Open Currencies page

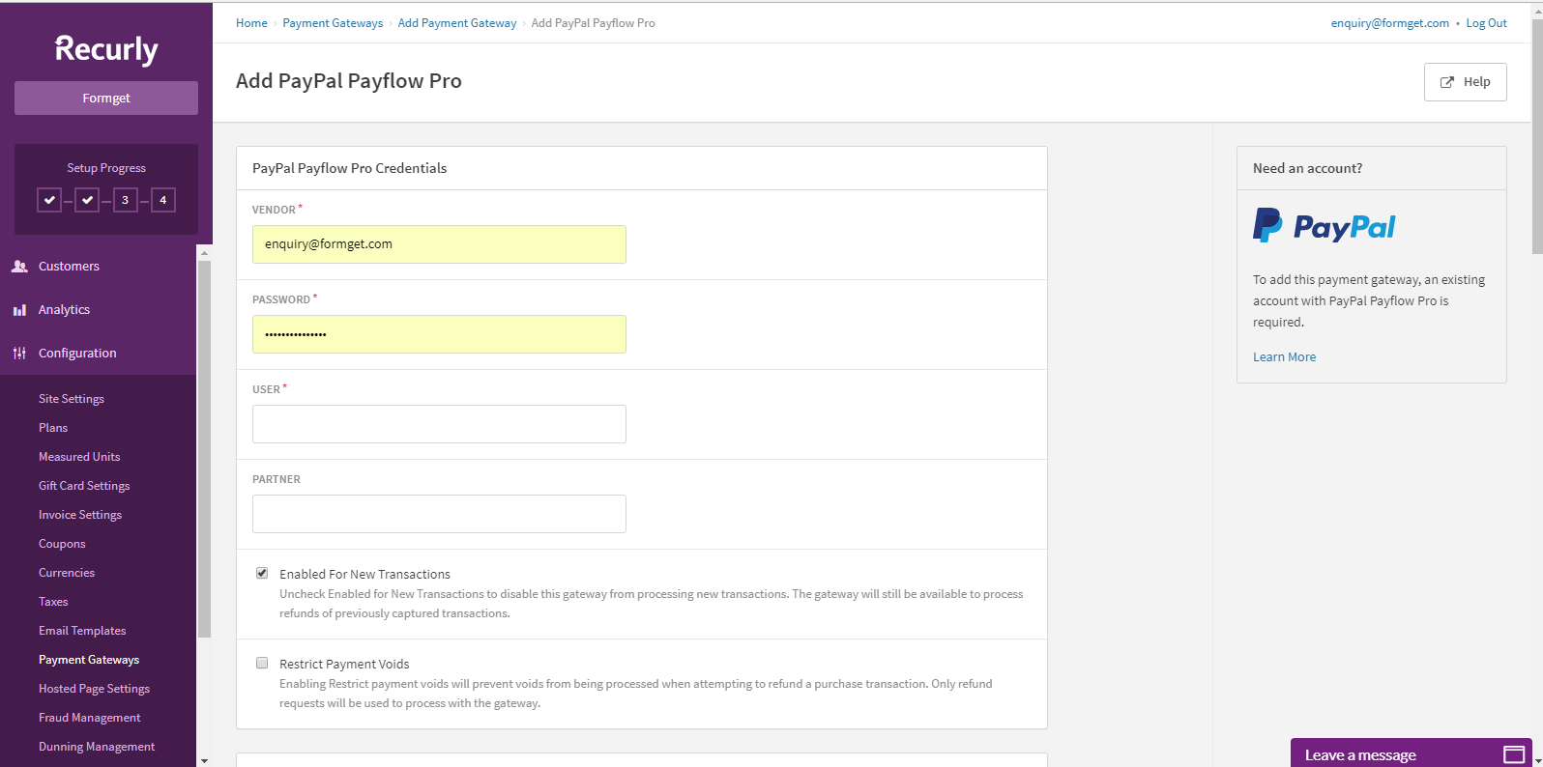(67, 573)
